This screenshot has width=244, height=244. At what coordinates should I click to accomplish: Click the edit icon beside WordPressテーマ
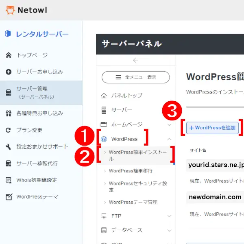(x=9, y=197)
